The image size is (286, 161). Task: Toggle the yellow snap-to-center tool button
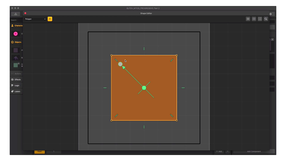click(50, 19)
